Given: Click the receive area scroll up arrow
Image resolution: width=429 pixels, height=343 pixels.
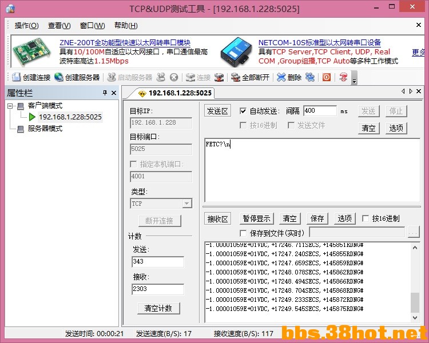Looking at the screenshot, I should coord(415,248).
